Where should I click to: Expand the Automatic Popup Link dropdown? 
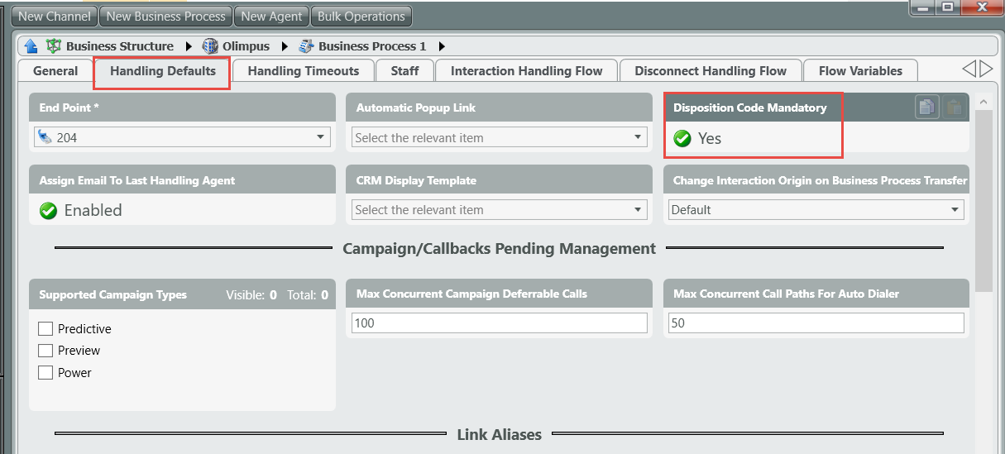pos(638,138)
